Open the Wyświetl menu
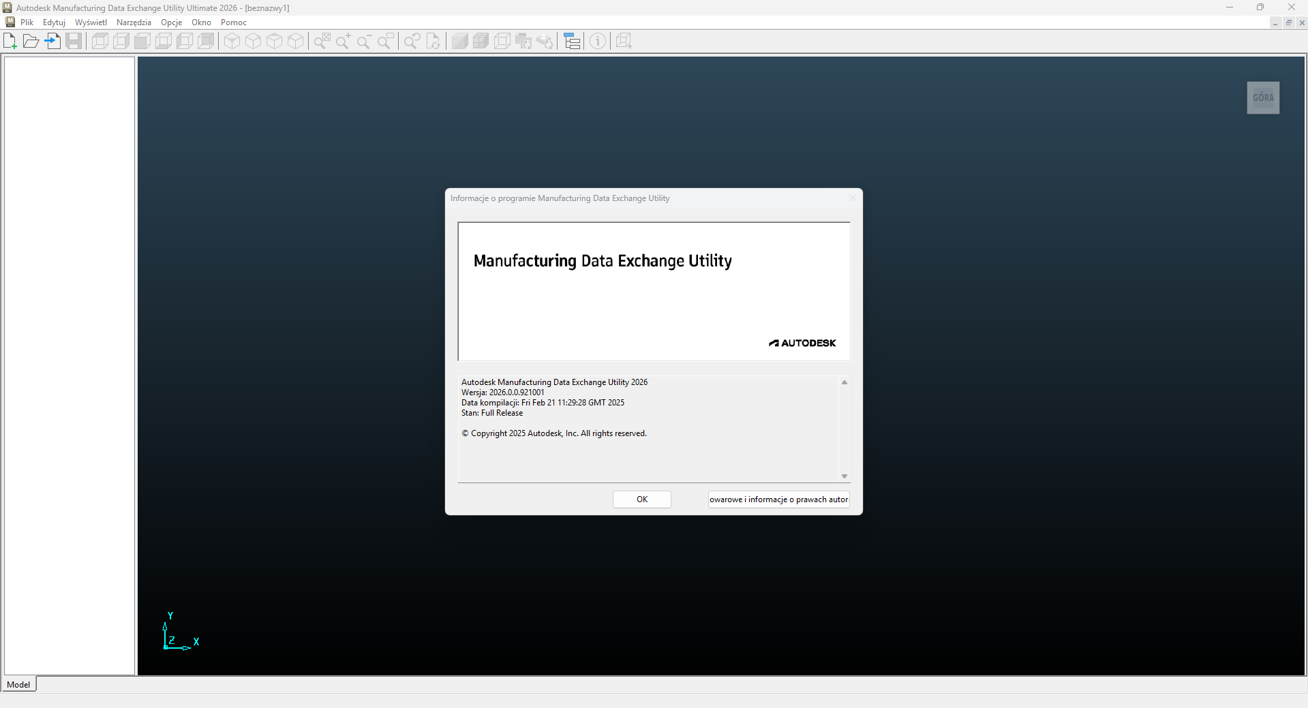Viewport: 1308px width, 708px height. (x=91, y=22)
